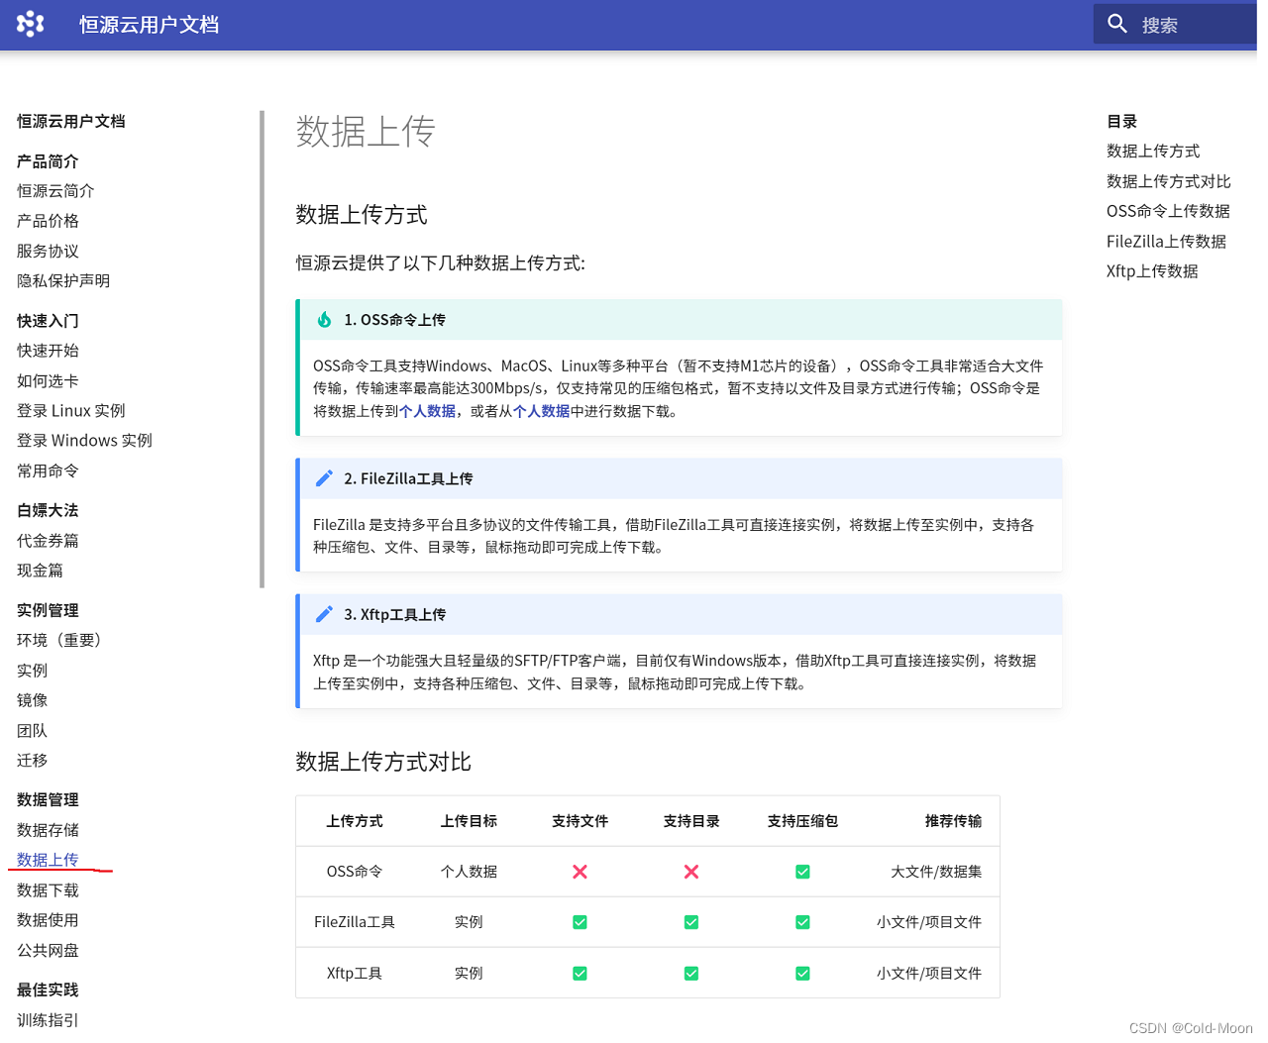Go to 快速开始 page
Image resolution: width=1268 pixels, height=1043 pixels.
48,351
